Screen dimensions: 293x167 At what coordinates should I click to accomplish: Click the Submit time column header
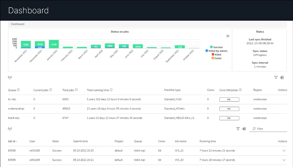point(80,141)
